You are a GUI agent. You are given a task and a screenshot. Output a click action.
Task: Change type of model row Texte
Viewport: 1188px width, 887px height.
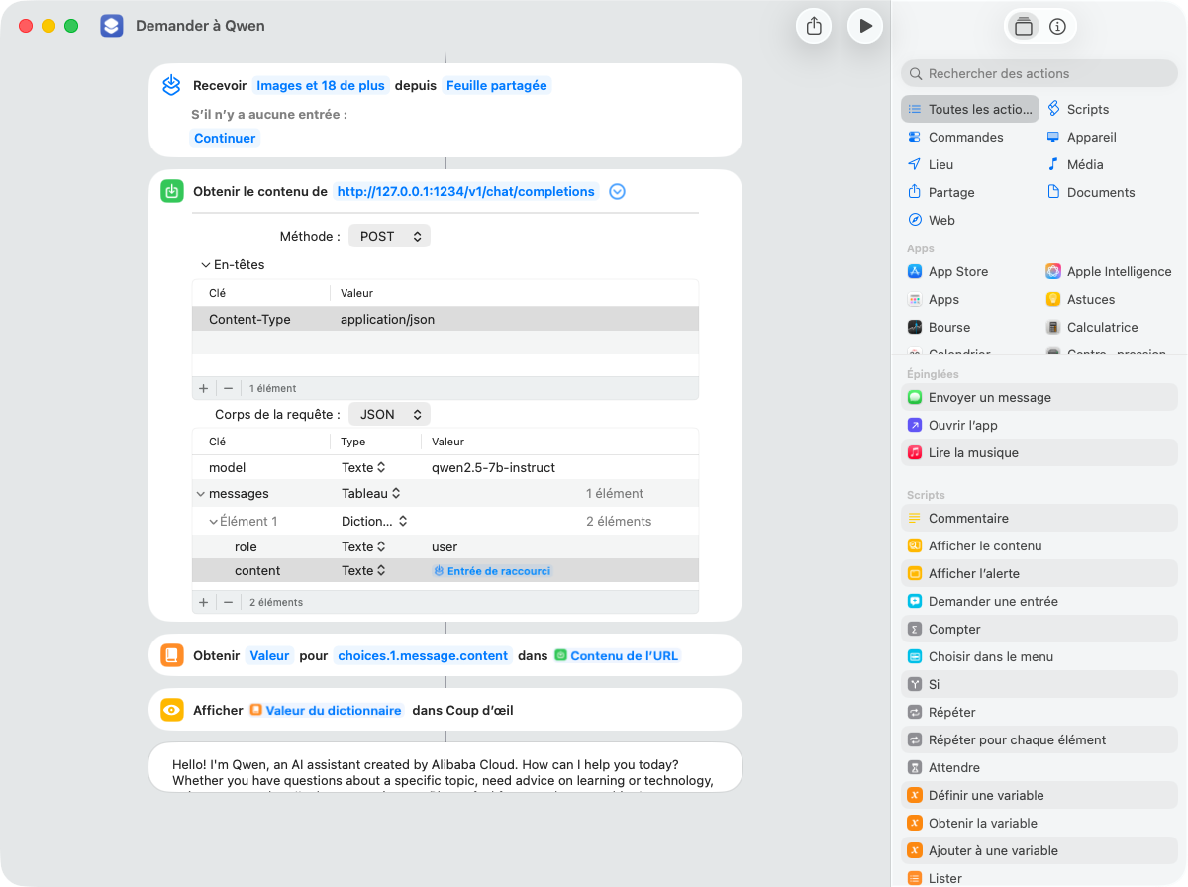point(363,467)
